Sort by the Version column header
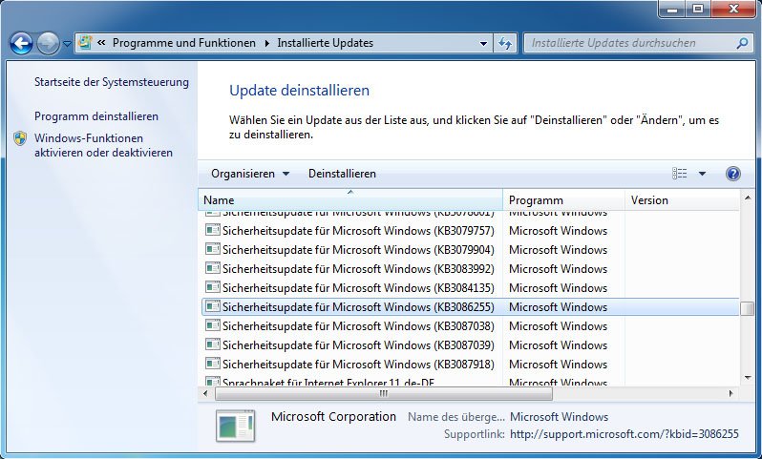 point(682,200)
